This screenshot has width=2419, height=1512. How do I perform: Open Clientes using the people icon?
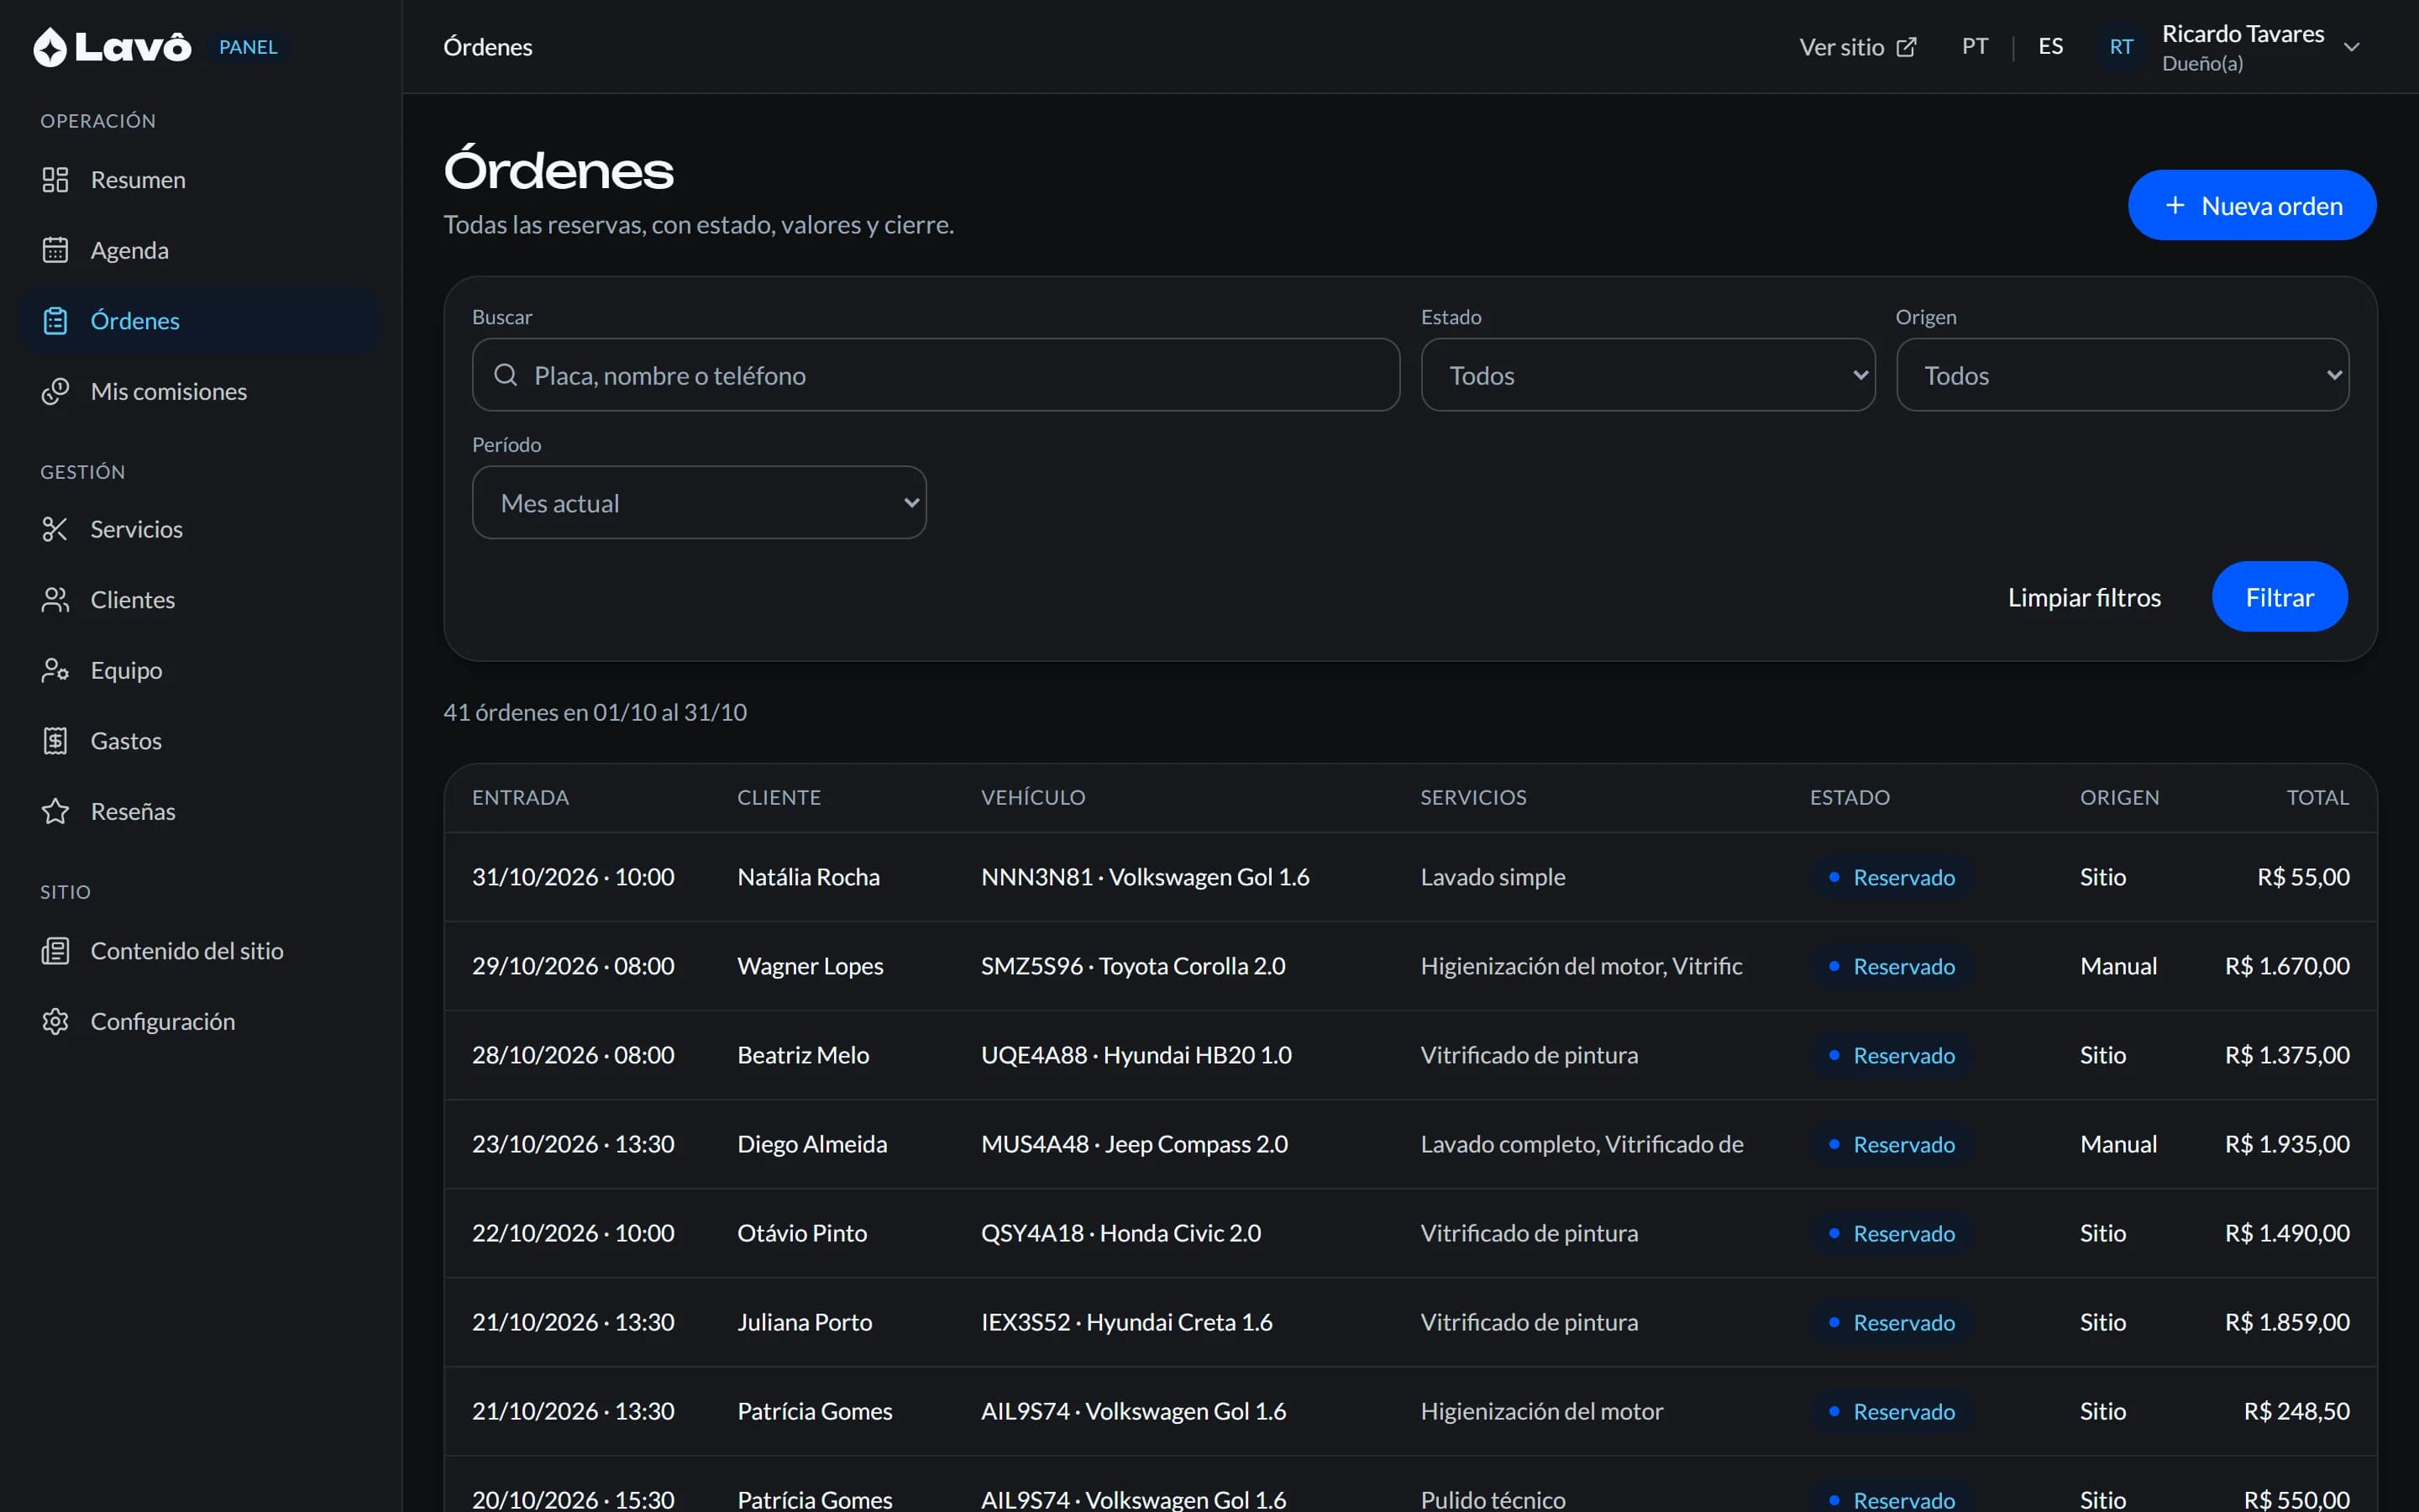click(55, 600)
